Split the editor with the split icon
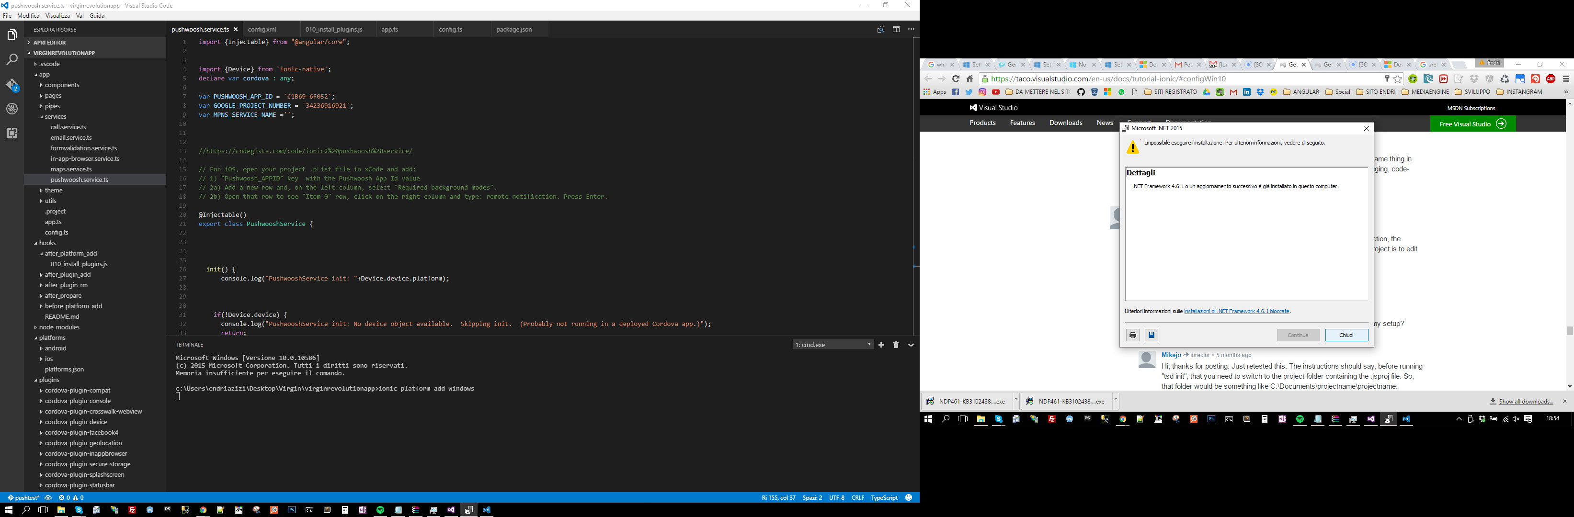 [x=896, y=29]
